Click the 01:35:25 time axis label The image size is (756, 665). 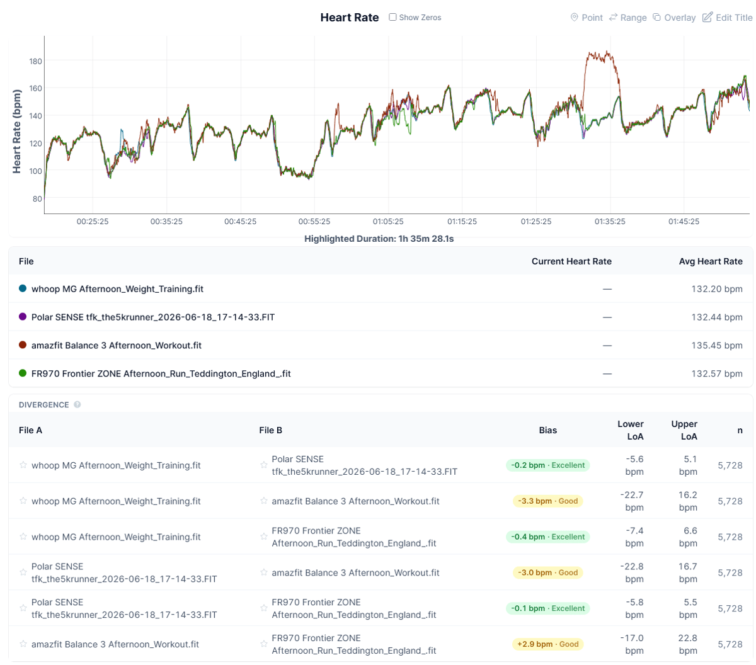coord(610,222)
